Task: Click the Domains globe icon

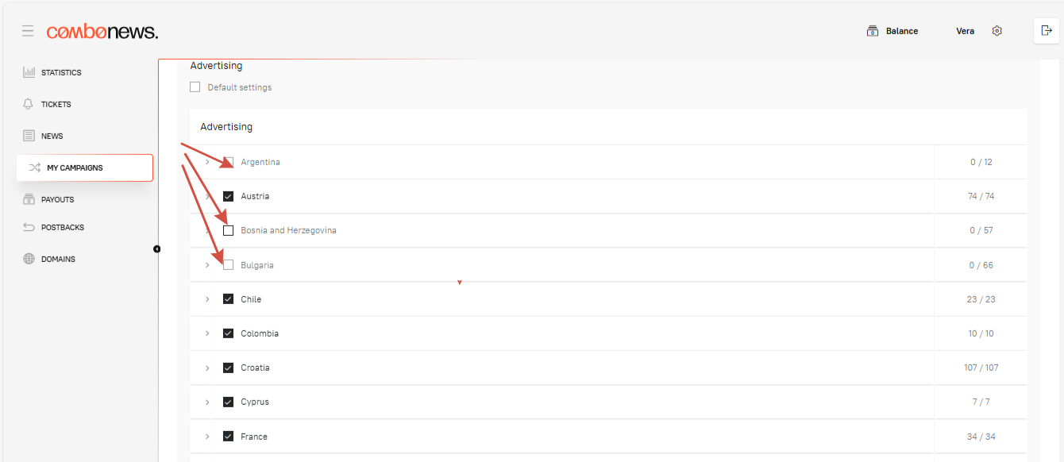Action: tap(29, 259)
